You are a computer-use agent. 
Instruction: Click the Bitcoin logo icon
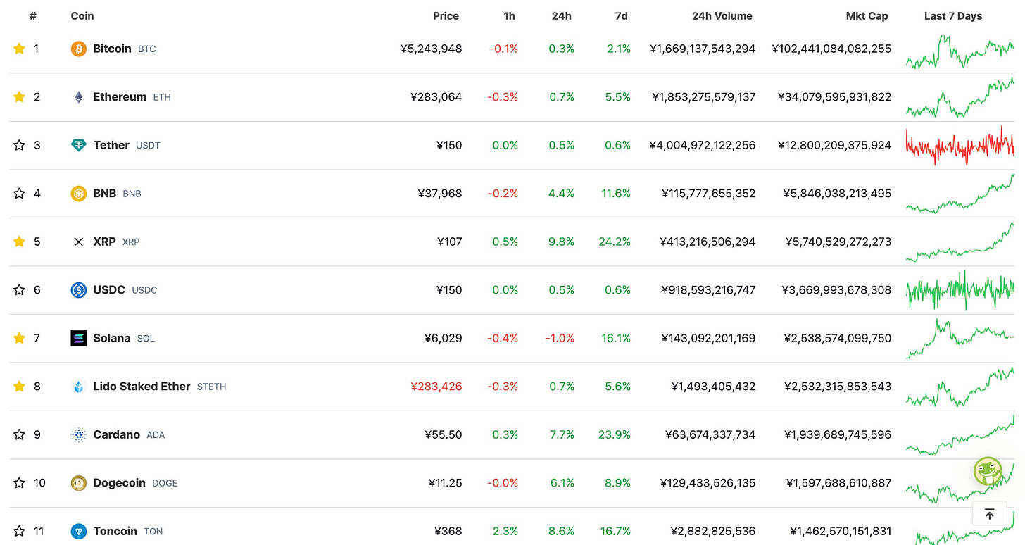[x=79, y=49]
